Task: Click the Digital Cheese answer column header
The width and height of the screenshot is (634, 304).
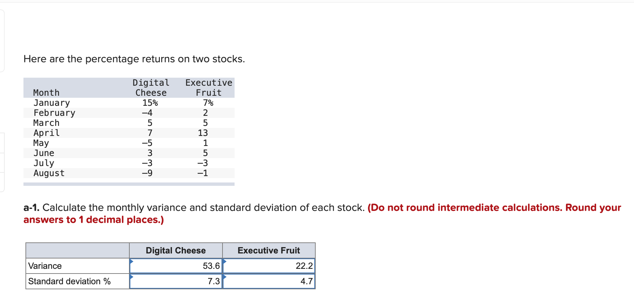Action: 176,250
